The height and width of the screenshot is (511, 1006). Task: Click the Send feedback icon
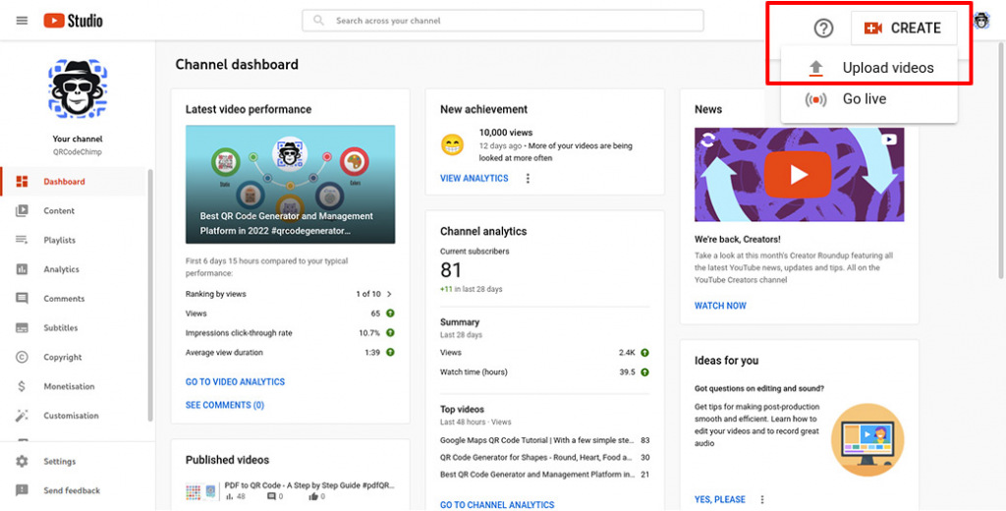pyautogui.click(x=22, y=490)
